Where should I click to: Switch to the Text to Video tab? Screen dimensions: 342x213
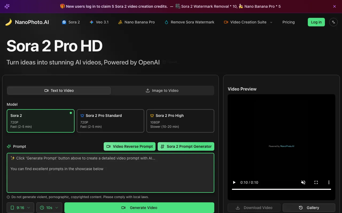59,91
